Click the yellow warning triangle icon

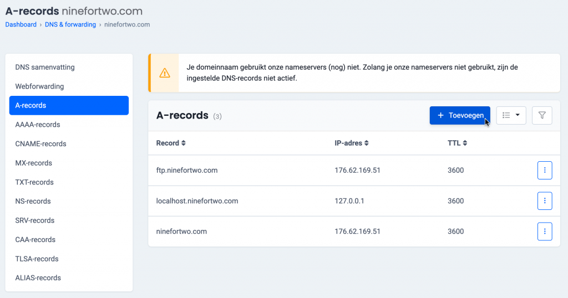(164, 73)
